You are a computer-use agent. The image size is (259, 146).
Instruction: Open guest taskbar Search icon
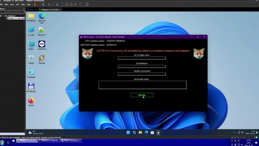click(x=134, y=133)
